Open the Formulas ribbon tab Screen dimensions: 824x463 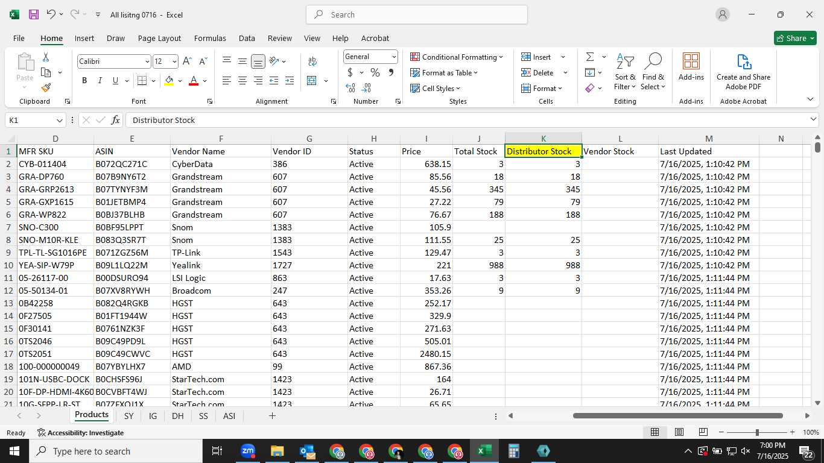tap(210, 38)
